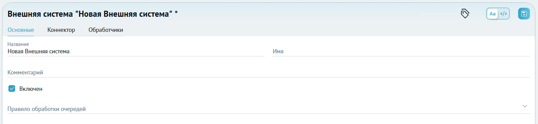Open the tags icon in header

coord(465,13)
